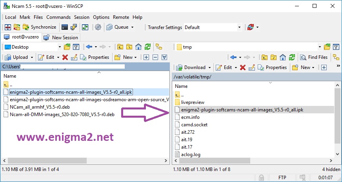Click the local filter icon
Viewport: 342px width, 182px height.
[76, 47]
